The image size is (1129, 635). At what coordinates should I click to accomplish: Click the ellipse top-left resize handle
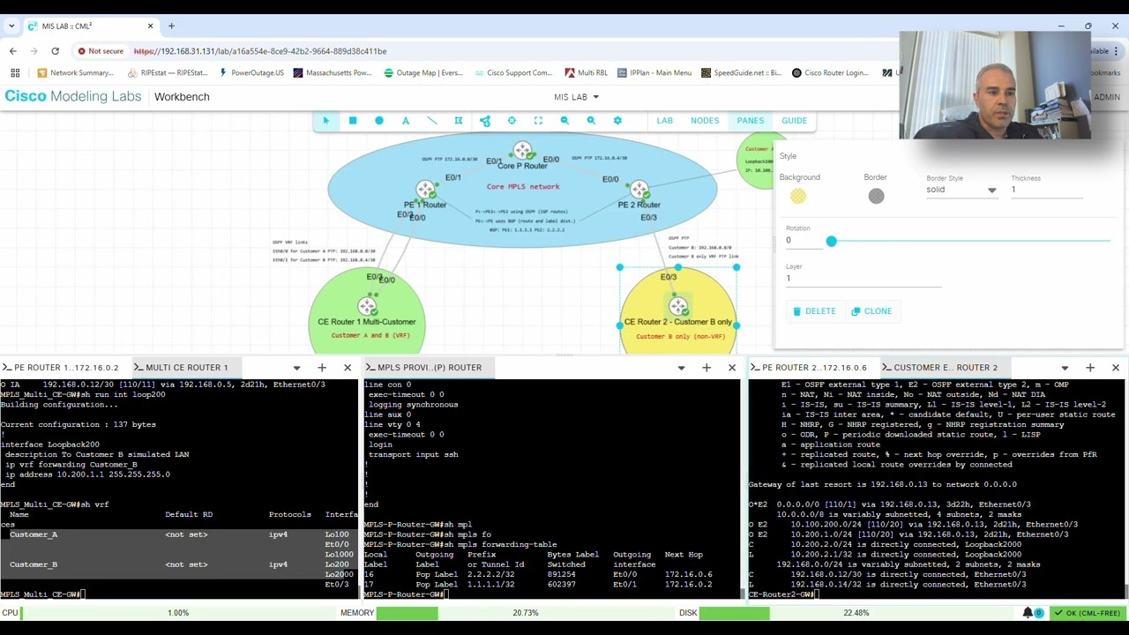(x=619, y=267)
